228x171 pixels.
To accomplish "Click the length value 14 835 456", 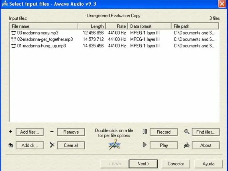I will pyautogui.click(x=93, y=46).
